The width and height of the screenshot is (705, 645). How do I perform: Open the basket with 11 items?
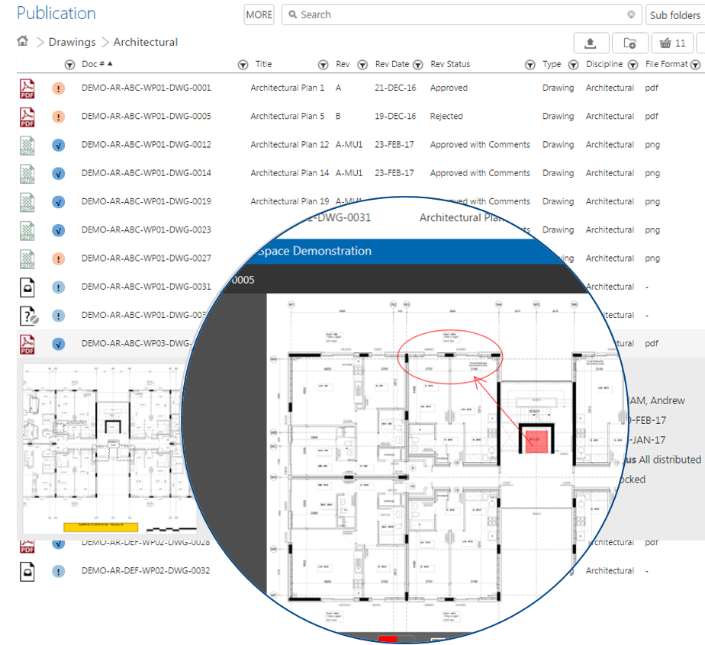(672, 43)
